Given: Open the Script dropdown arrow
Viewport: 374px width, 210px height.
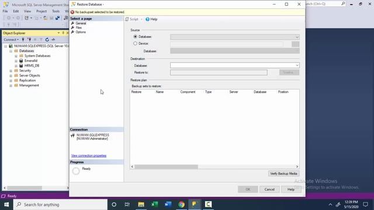Looking at the screenshot, I should pyautogui.click(x=141, y=19).
